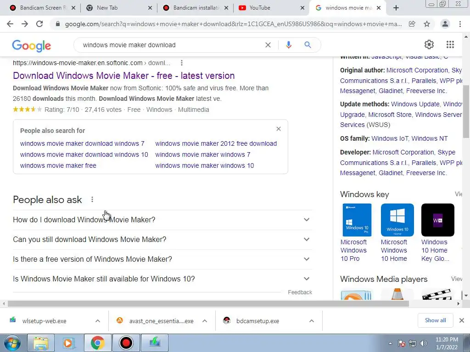The height and width of the screenshot is (352, 470).
Task: Click the Feedback link
Action: (300, 292)
